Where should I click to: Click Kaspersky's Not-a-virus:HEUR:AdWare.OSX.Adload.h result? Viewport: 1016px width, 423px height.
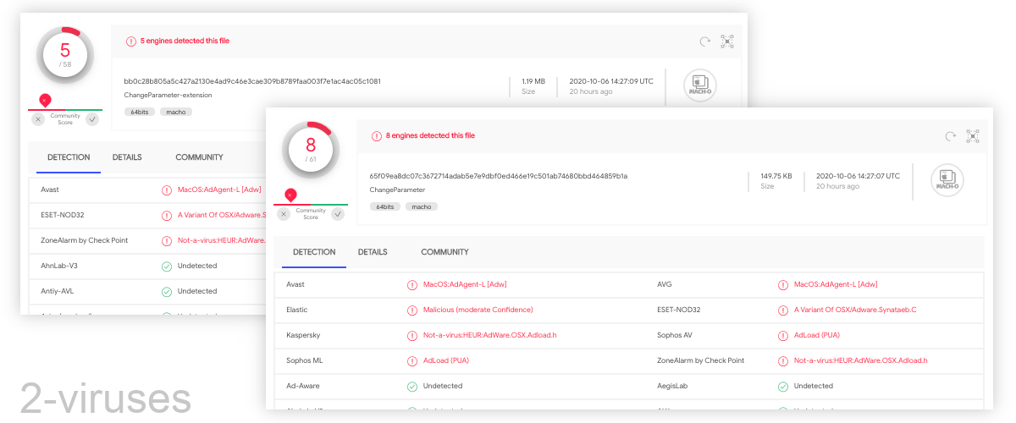click(x=490, y=335)
